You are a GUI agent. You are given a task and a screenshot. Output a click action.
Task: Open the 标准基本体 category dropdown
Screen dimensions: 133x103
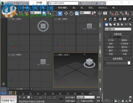pyautogui.click(x=118, y=29)
